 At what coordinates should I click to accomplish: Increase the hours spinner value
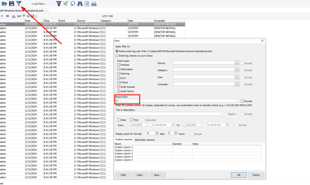[176, 132]
